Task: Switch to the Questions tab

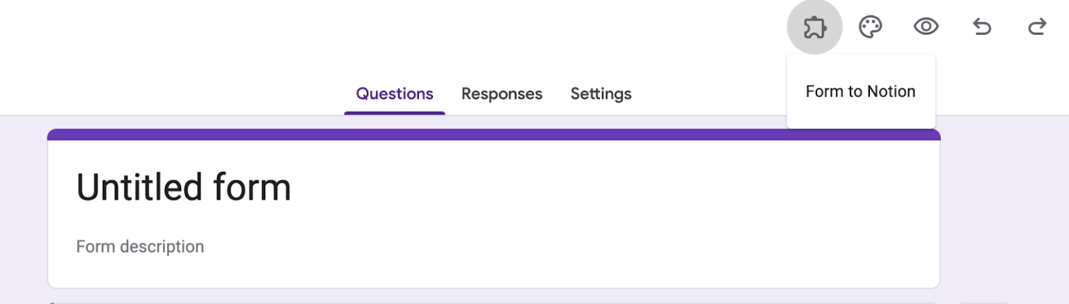Action: click(395, 93)
